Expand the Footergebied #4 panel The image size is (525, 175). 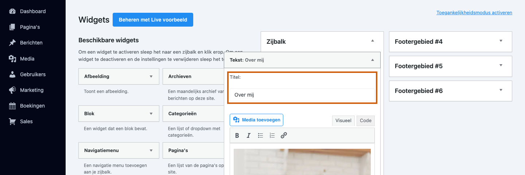tap(501, 41)
